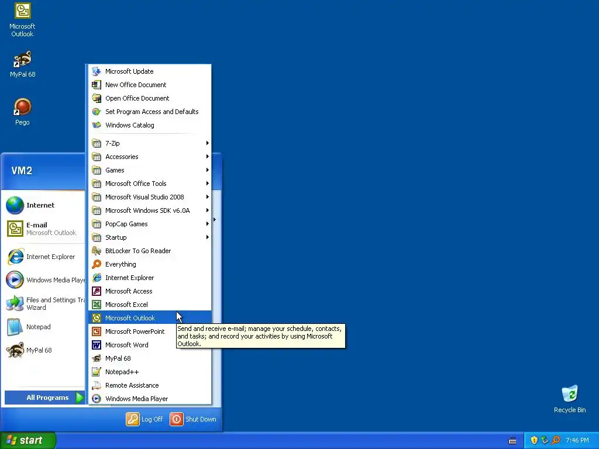599x449 pixels.
Task: Select the Pego desktop shortcut
Action: pyautogui.click(x=22, y=112)
